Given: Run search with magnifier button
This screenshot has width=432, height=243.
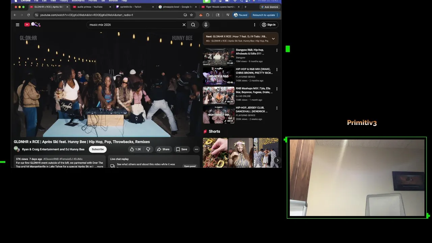Looking at the screenshot, I should (x=193, y=25).
